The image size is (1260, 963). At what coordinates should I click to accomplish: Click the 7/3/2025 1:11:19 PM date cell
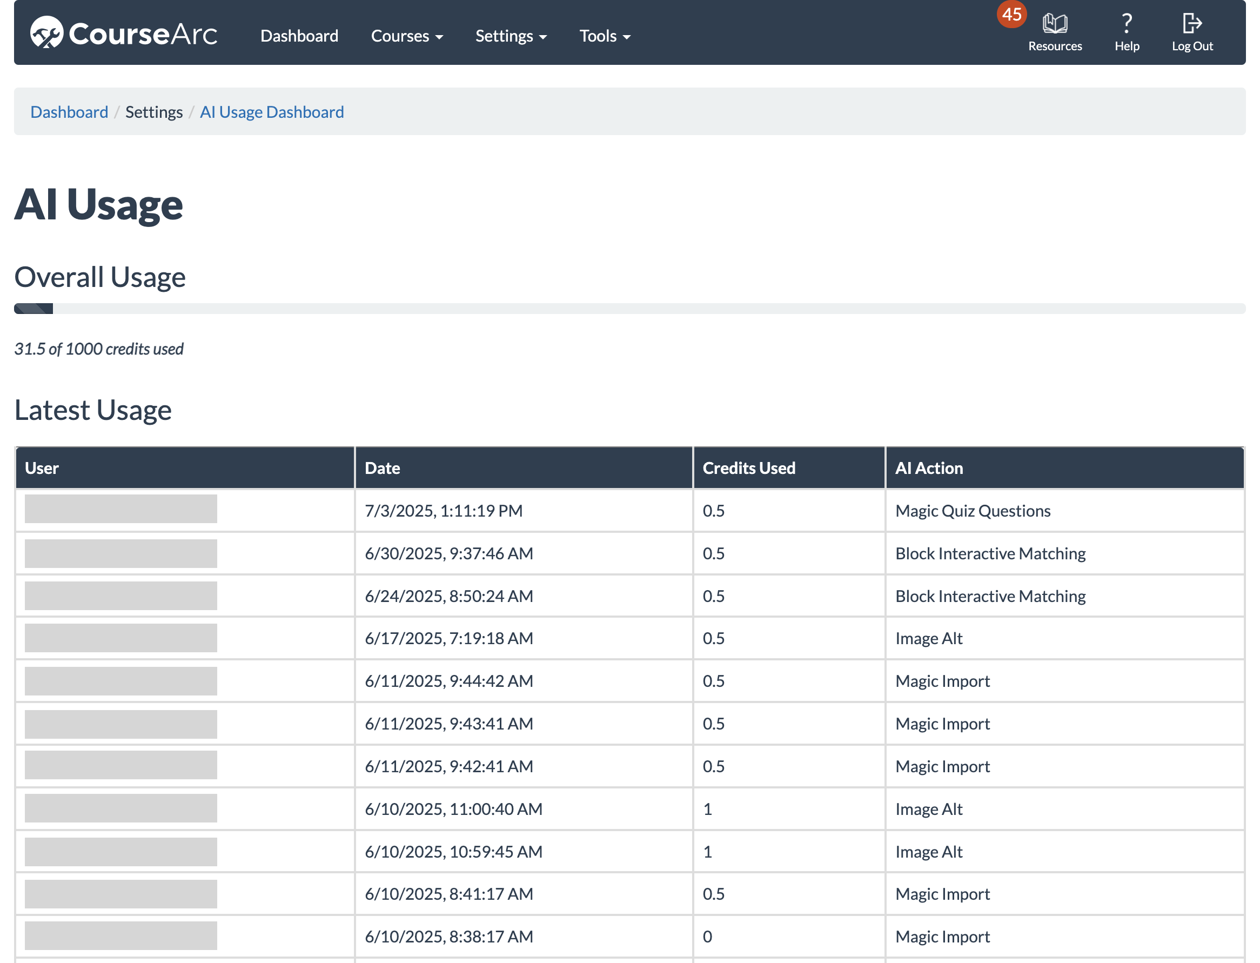pos(444,511)
